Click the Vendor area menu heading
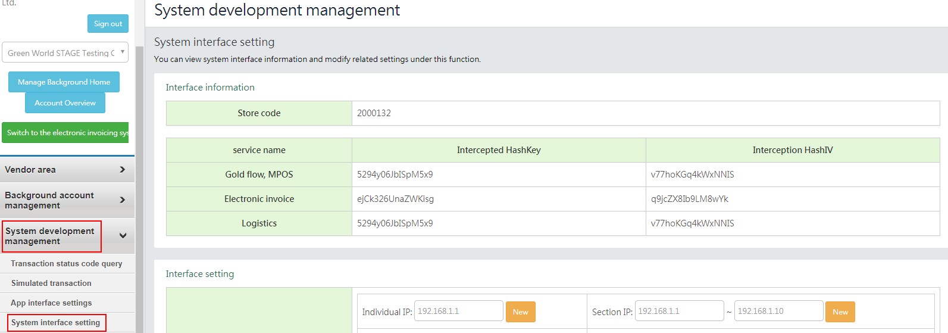948x333 pixels. pyautogui.click(x=30, y=170)
